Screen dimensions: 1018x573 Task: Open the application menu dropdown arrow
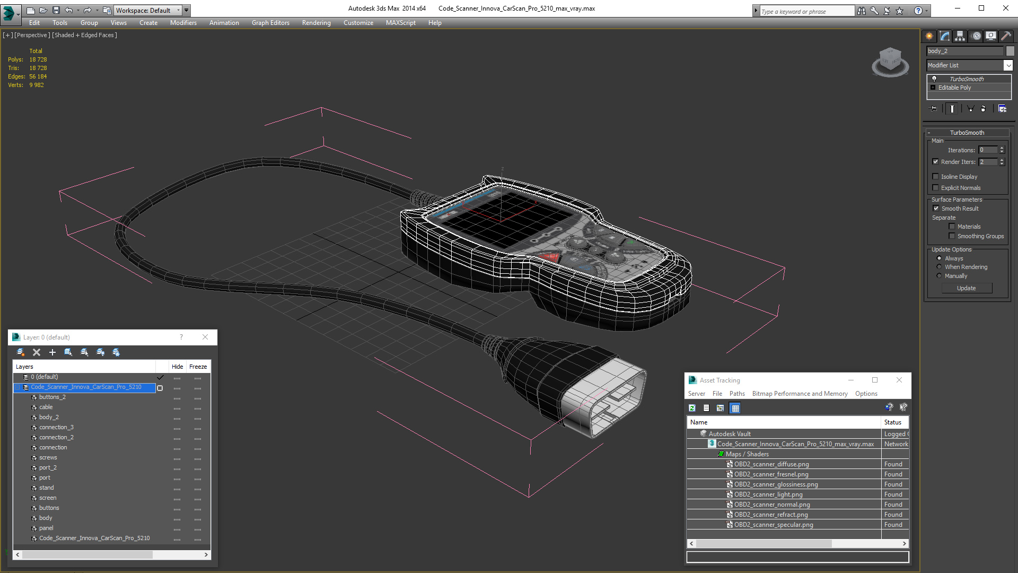point(17,15)
